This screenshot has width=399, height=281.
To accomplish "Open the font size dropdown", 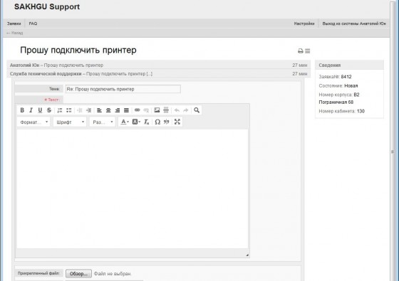I will [103, 122].
